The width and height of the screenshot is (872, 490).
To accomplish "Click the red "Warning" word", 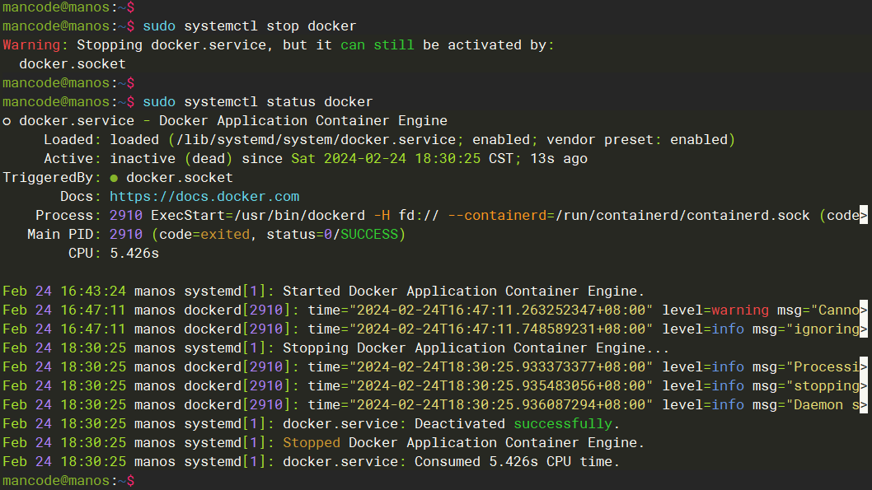I will 31,45.
